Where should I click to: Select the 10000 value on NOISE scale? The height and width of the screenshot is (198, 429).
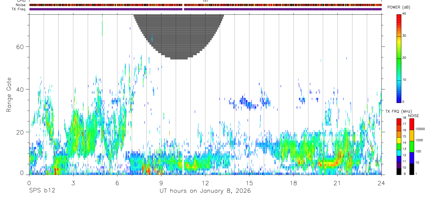pos(420,129)
